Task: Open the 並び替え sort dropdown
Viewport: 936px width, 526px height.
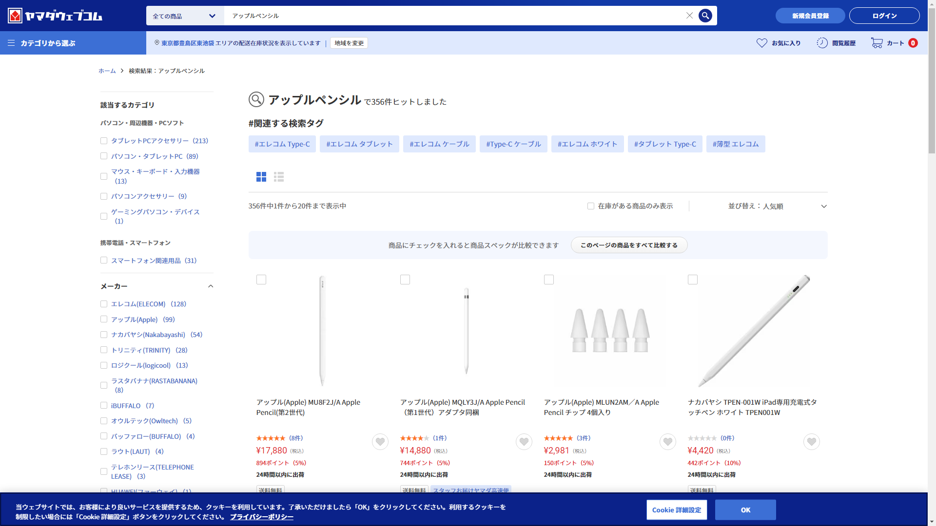Action: [777, 206]
